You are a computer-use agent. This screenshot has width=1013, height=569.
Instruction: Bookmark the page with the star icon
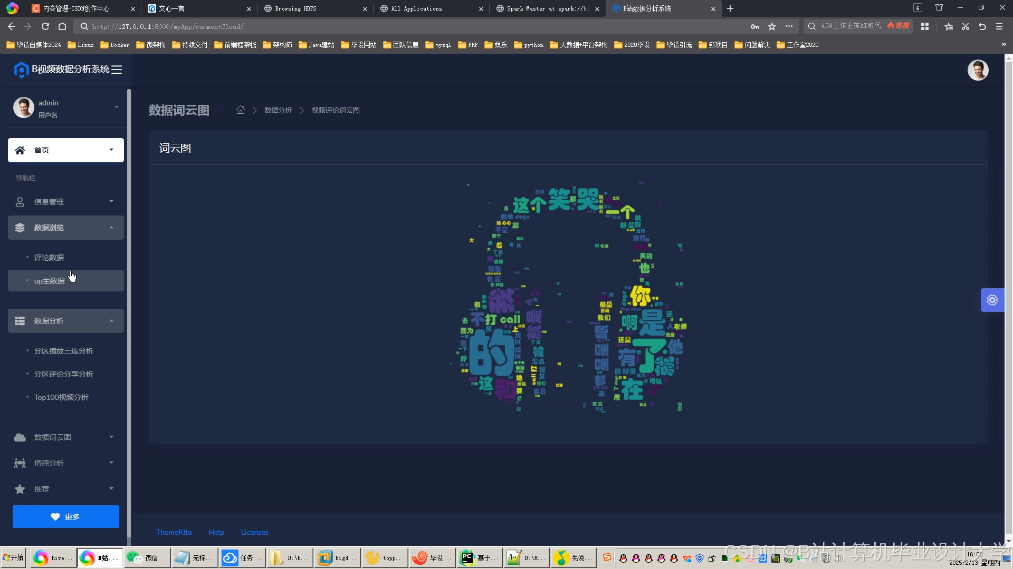pyautogui.click(x=772, y=26)
